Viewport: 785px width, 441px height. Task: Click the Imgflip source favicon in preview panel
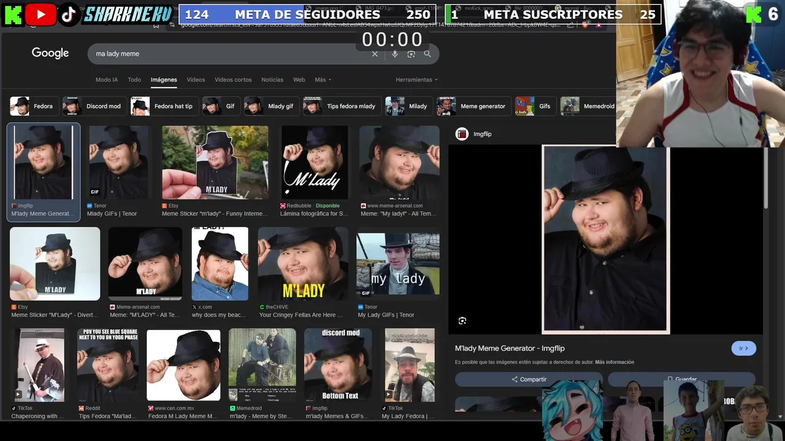click(x=462, y=134)
